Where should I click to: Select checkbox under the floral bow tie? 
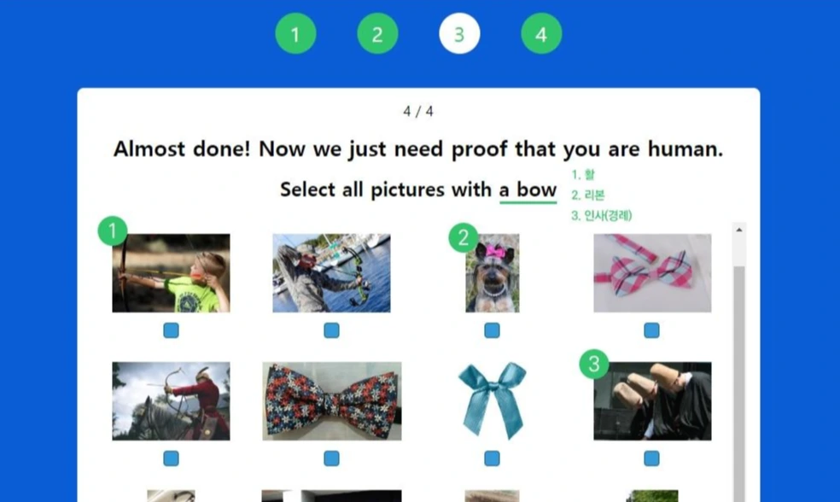tap(331, 458)
